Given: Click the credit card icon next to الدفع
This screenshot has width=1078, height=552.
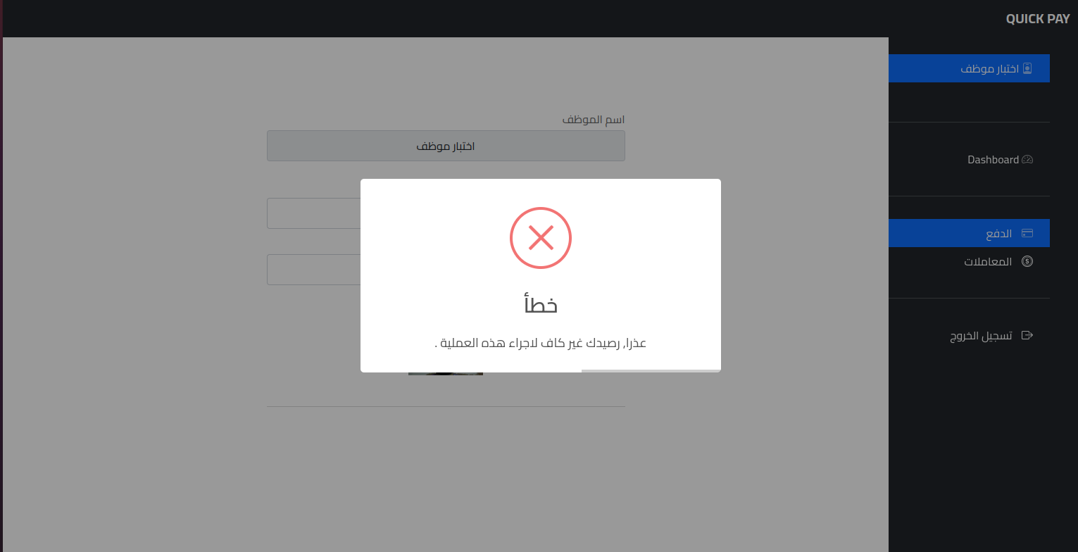Looking at the screenshot, I should pyautogui.click(x=1027, y=233).
